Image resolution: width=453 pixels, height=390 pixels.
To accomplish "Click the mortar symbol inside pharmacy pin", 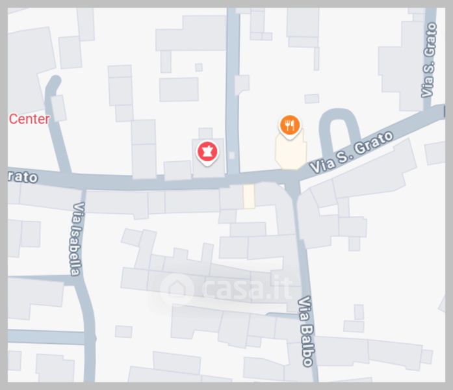I will tap(207, 151).
